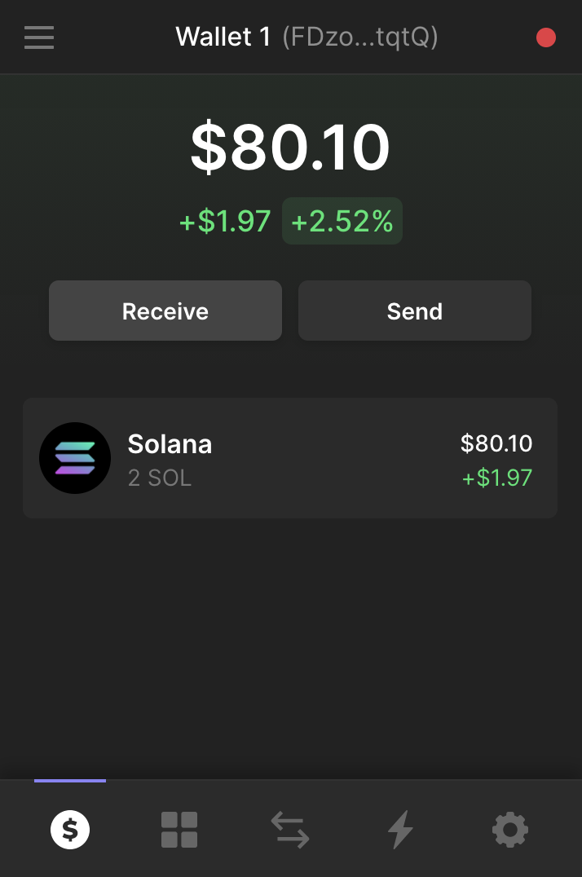582x877 pixels.
Task: Select the dollar balance tab icon
Action: point(70,829)
